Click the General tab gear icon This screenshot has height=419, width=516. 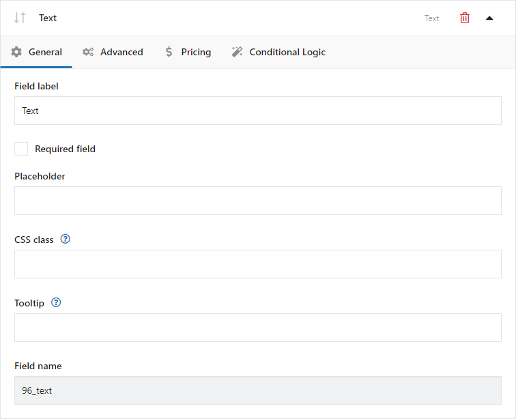[16, 52]
